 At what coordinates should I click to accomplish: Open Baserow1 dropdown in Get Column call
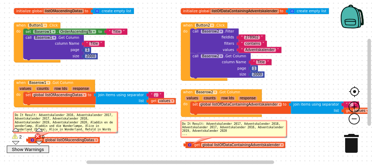(45, 37)
